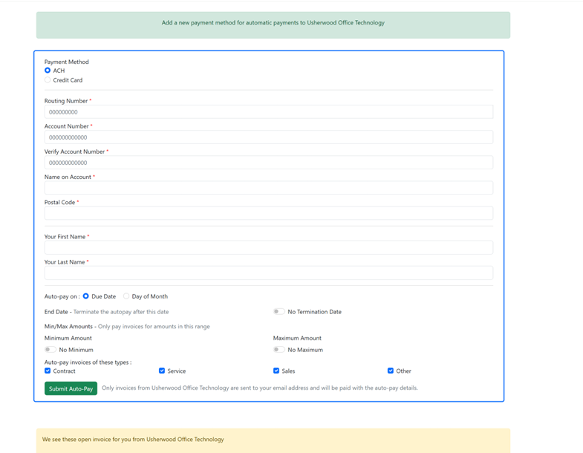Enable the No Maximum switch

279,350
